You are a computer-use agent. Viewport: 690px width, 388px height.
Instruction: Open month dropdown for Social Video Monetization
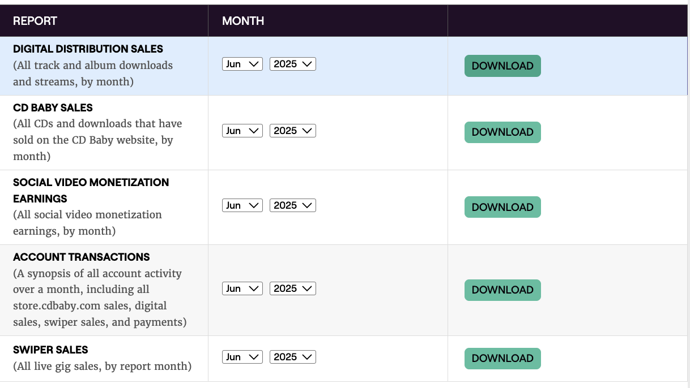pyautogui.click(x=242, y=205)
